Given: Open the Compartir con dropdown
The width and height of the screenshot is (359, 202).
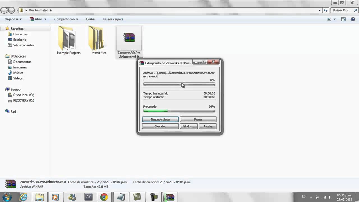Looking at the screenshot, I should tap(66, 19).
